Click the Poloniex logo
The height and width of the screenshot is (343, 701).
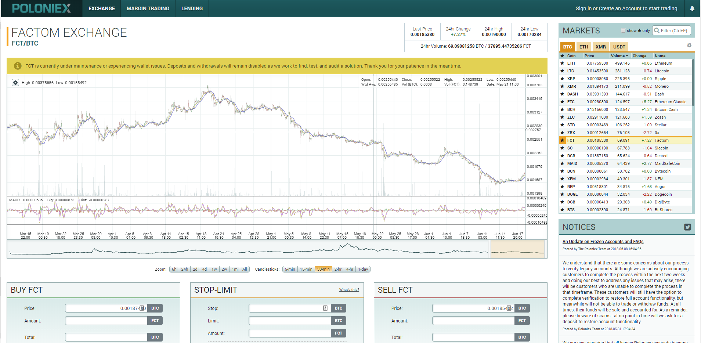point(41,8)
